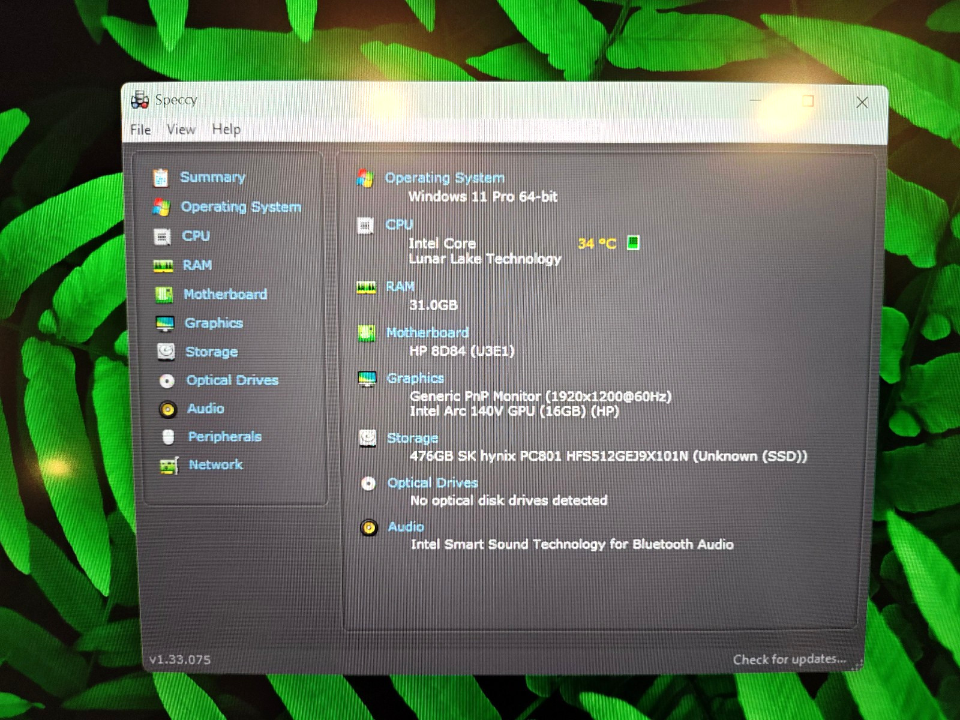Click the v1.33.075 version label
The width and height of the screenshot is (960, 720).
(x=180, y=660)
